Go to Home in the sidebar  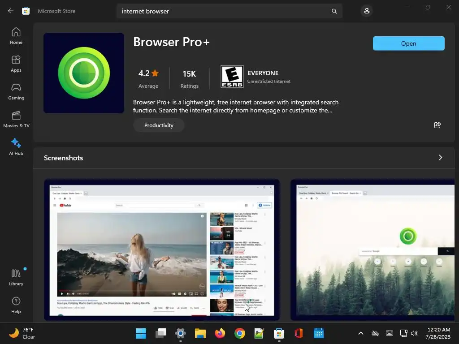16,36
